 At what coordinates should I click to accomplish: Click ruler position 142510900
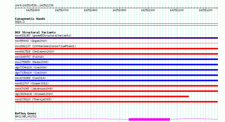tap(119, 10)
